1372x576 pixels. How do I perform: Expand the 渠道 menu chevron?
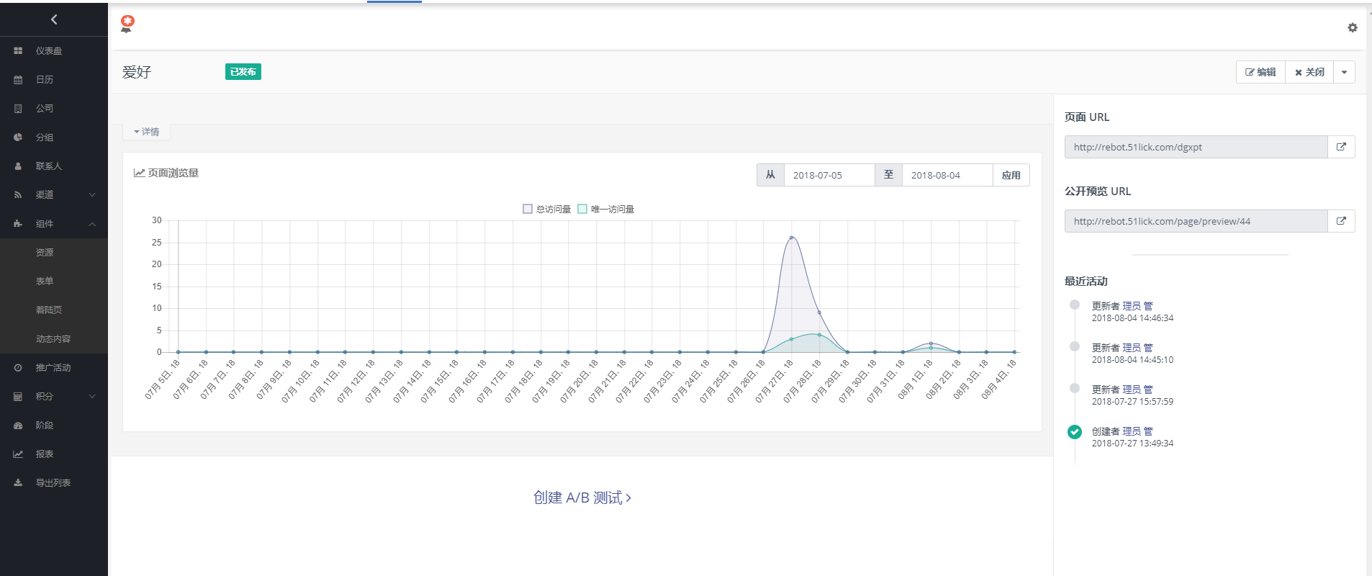(92, 195)
